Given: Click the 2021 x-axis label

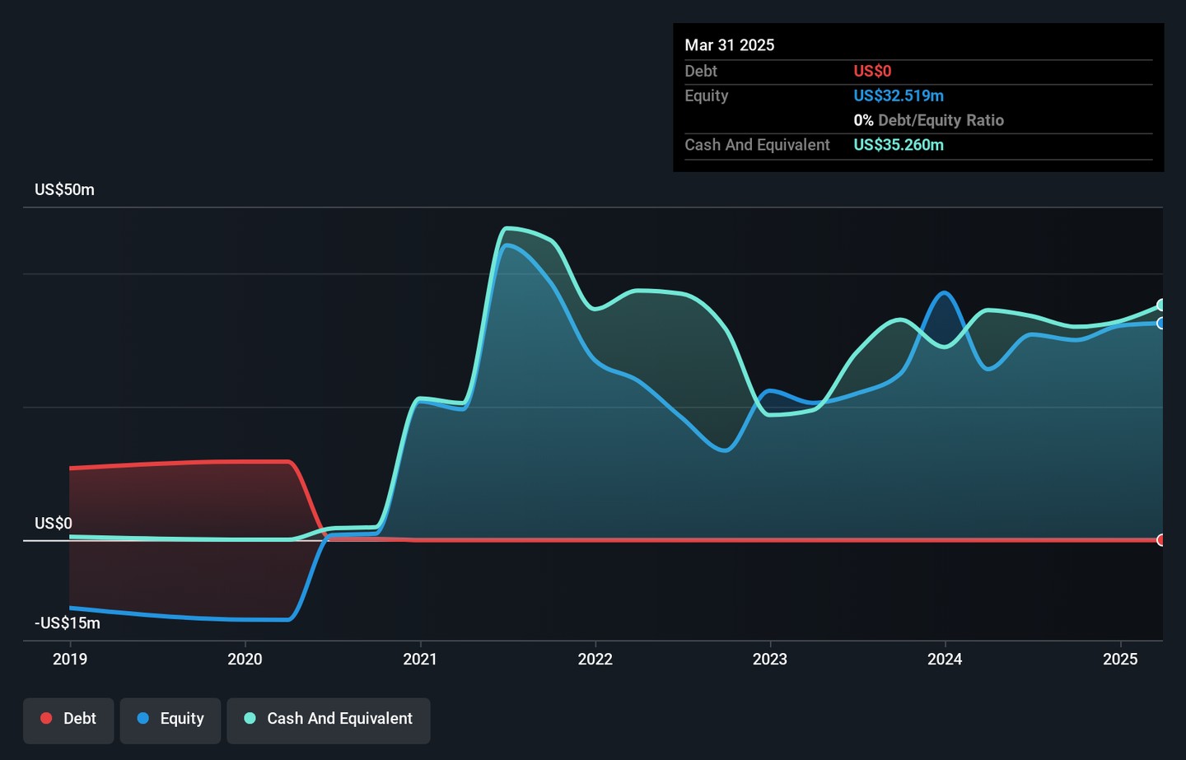Looking at the screenshot, I should click(x=420, y=659).
